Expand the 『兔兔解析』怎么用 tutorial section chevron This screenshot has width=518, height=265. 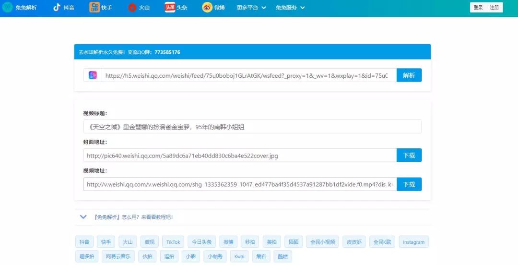[83, 217]
